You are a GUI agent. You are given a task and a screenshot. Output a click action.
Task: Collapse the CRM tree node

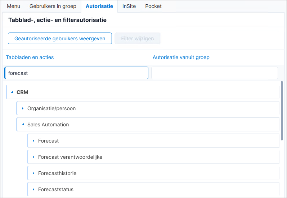pos(12,92)
